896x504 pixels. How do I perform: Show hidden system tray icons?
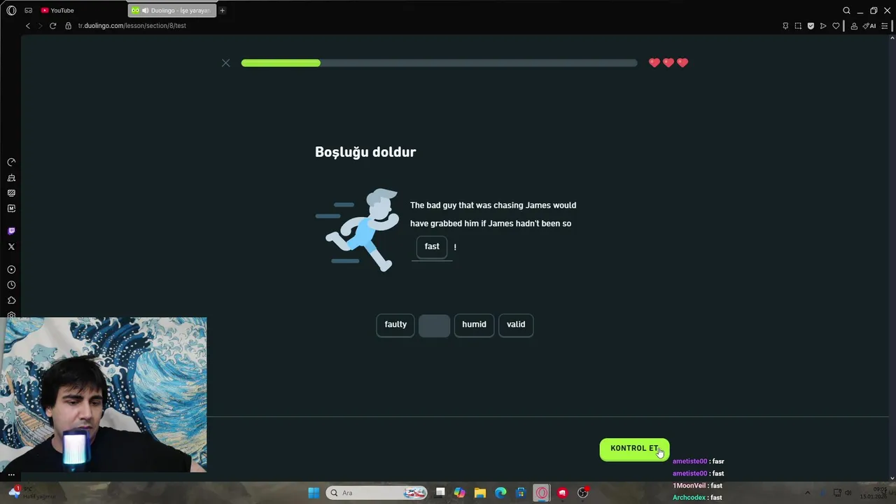click(x=807, y=493)
